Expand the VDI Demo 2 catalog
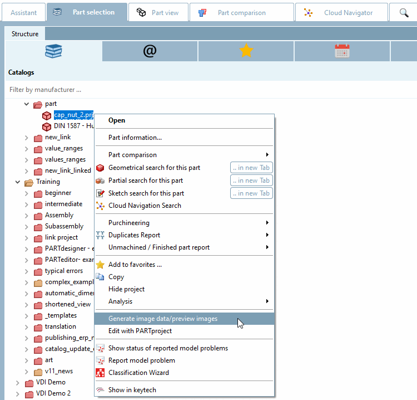Image resolution: width=417 pixels, height=400 pixels. pos(18,394)
